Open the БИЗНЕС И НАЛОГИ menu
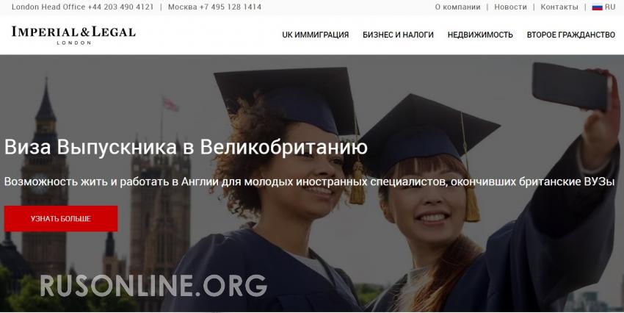The image size is (624, 313). click(x=398, y=35)
